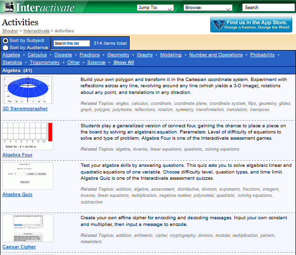296x255 pixels.
Task: Open the Modeling subject tab
Action: click(171, 55)
